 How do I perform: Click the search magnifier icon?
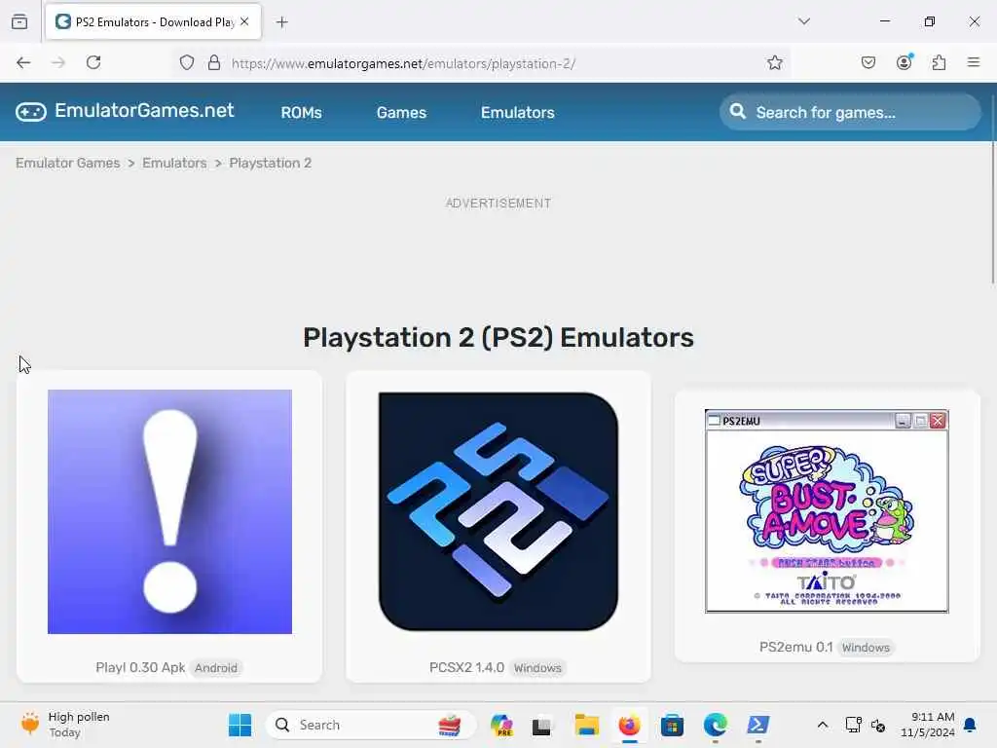pyautogui.click(x=738, y=112)
